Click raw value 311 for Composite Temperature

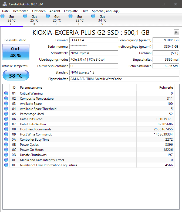coord(170,99)
